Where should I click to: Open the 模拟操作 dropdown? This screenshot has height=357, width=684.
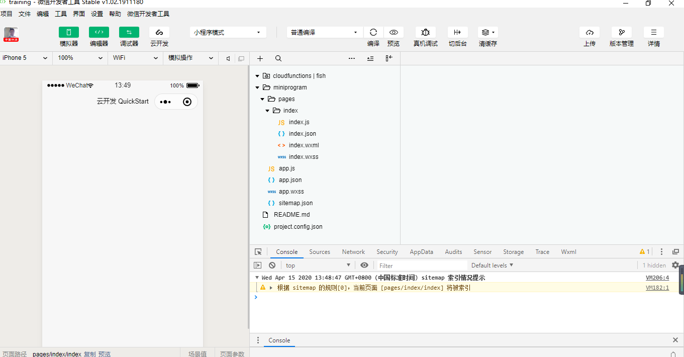click(190, 58)
